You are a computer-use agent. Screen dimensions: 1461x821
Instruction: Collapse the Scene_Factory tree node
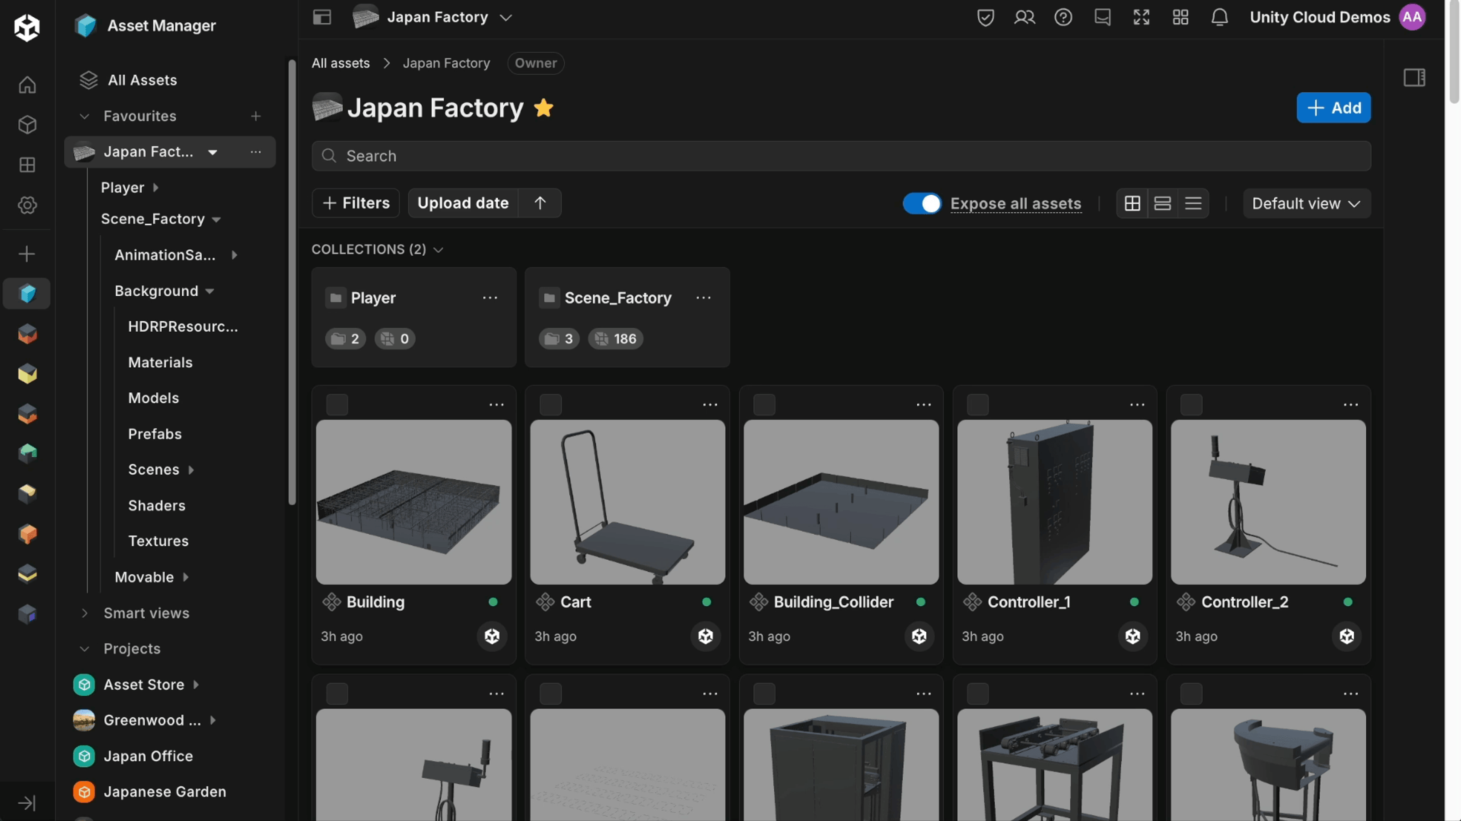(216, 219)
